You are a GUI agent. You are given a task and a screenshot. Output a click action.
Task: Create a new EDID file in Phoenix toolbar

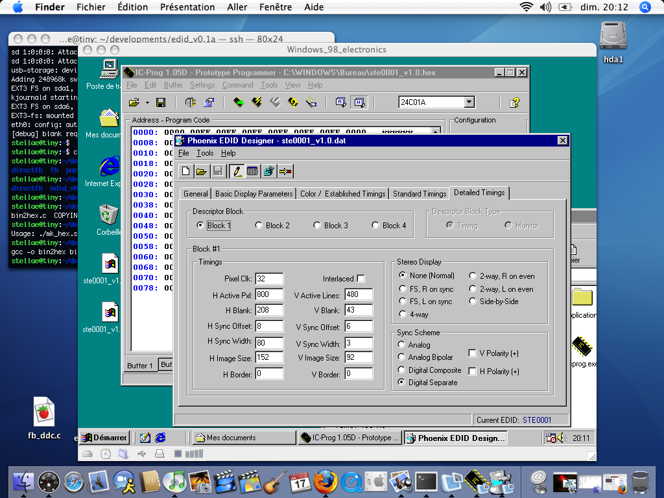tap(185, 171)
